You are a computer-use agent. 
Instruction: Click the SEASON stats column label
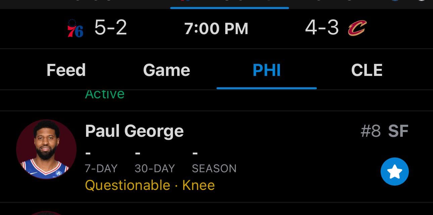215,169
